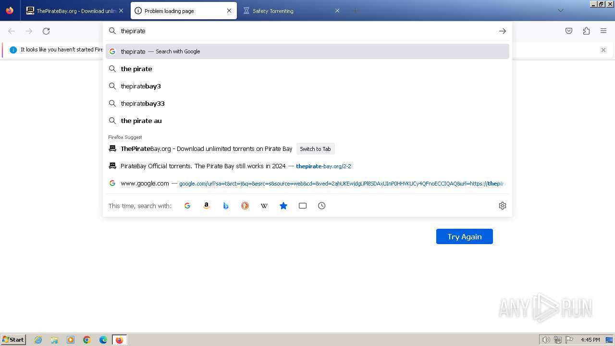Open network icon in system tray
Screen dimensions: 615x346
(x=558, y=340)
